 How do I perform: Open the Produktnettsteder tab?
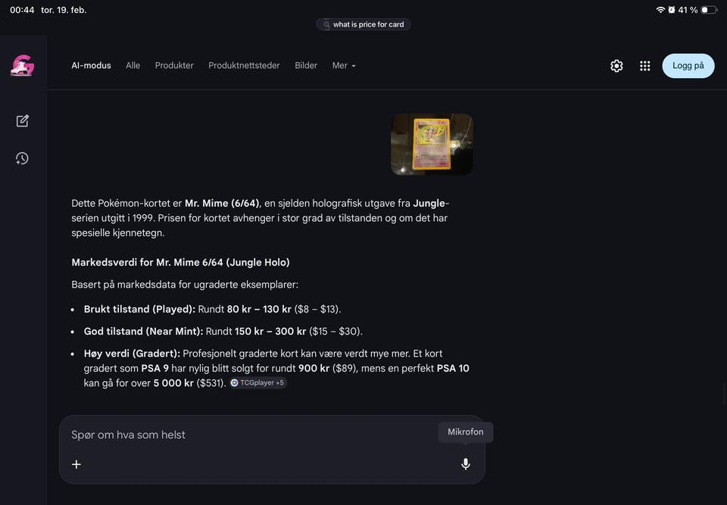pyautogui.click(x=244, y=65)
